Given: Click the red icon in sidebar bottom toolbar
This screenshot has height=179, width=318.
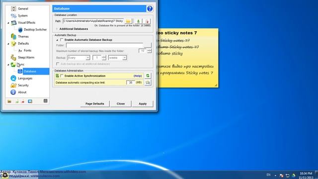Looking at the screenshot, I should click(23, 101).
